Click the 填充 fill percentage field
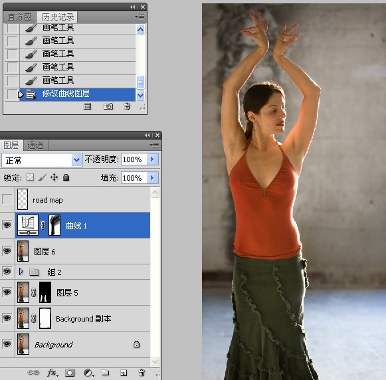This screenshot has width=386, height=380. pyautogui.click(x=134, y=177)
